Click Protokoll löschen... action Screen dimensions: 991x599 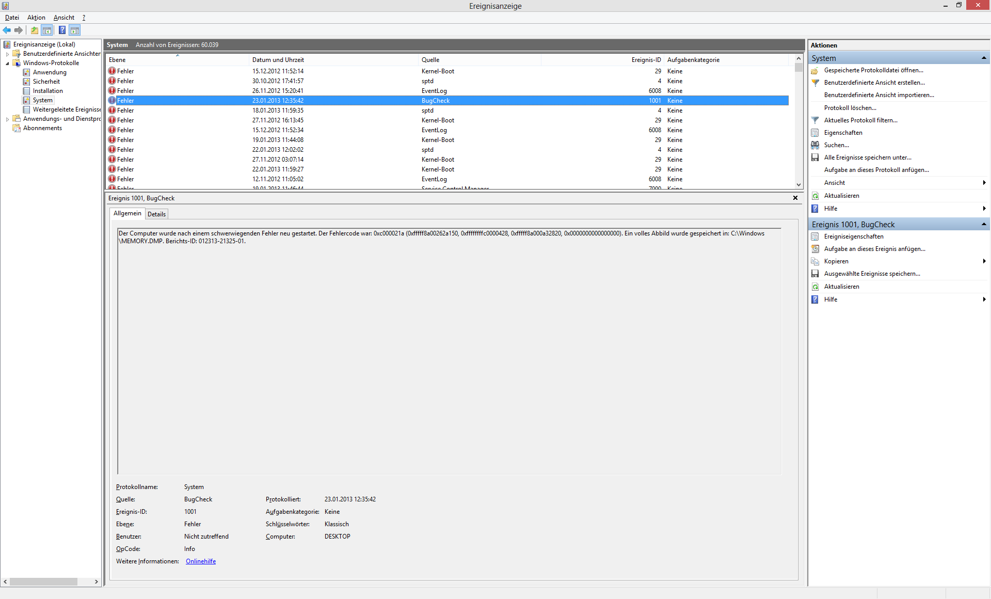(850, 108)
